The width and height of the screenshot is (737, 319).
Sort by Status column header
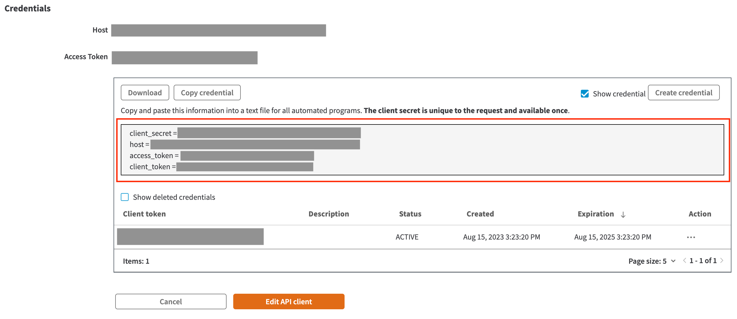(x=410, y=214)
